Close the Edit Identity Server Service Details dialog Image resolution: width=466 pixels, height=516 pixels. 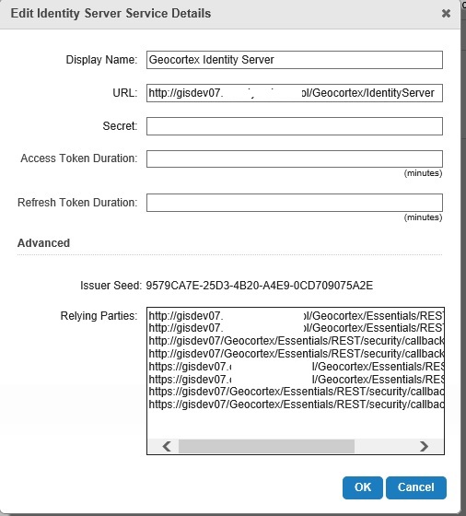tap(446, 14)
